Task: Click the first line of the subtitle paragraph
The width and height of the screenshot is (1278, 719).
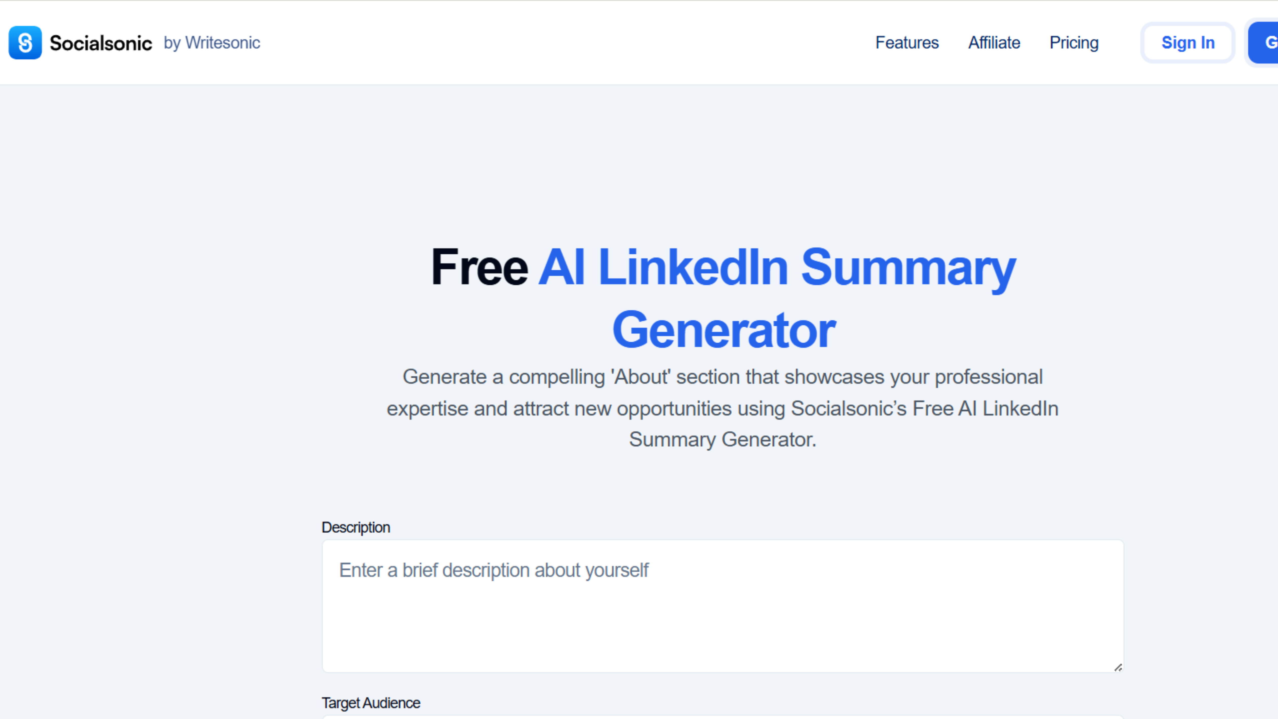Action: click(x=722, y=377)
